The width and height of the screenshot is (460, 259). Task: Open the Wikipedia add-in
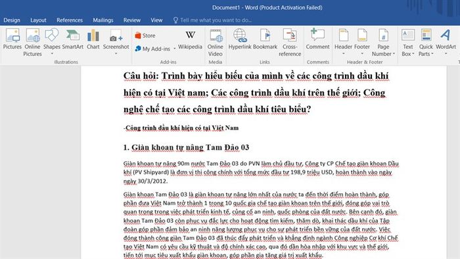point(190,40)
